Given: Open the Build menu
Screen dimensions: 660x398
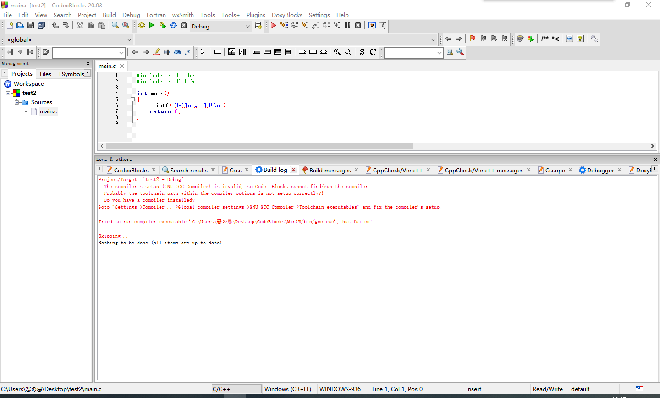Looking at the screenshot, I should [x=109, y=15].
